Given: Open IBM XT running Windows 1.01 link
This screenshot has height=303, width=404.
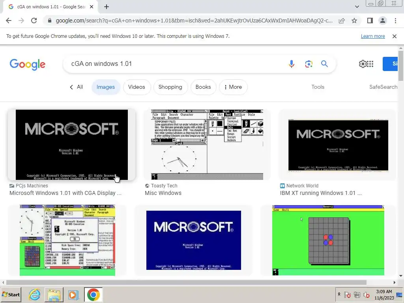Looking at the screenshot, I should (321, 193).
